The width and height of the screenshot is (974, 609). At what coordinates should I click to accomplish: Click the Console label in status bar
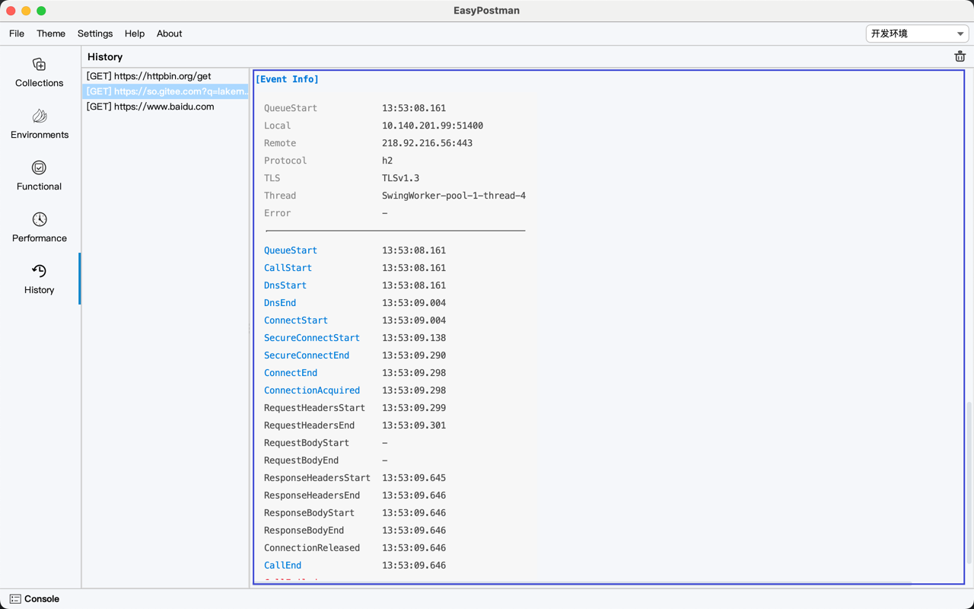(x=42, y=599)
